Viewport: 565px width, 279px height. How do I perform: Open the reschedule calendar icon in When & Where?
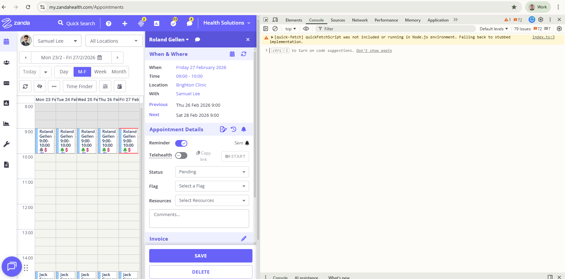[232, 54]
